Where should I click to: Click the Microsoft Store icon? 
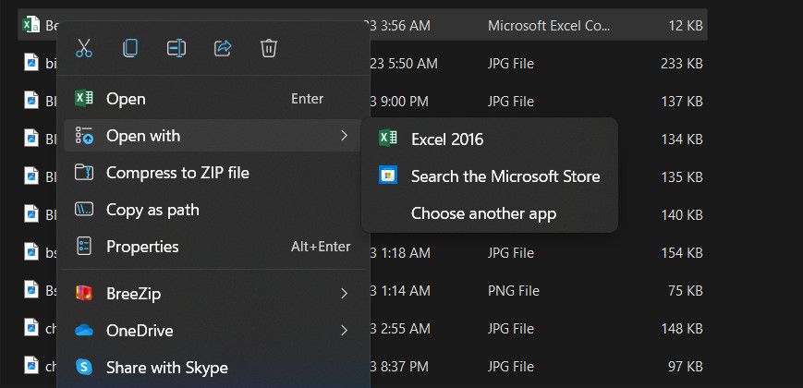coord(388,175)
